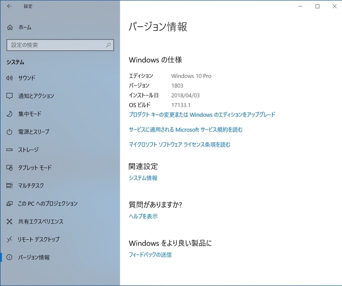
Task: Click フィードバックの送信 link
Action: (150, 255)
